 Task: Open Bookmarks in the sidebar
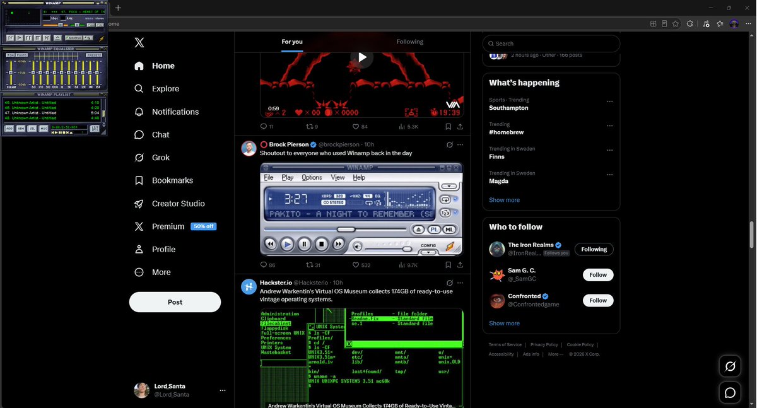pyautogui.click(x=163, y=180)
